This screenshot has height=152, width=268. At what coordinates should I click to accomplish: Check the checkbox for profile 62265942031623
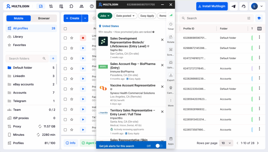tap(65, 99)
